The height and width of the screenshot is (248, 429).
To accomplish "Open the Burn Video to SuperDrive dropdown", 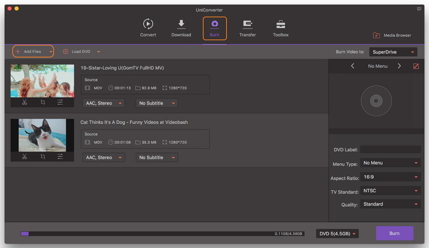I will tap(393, 52).
